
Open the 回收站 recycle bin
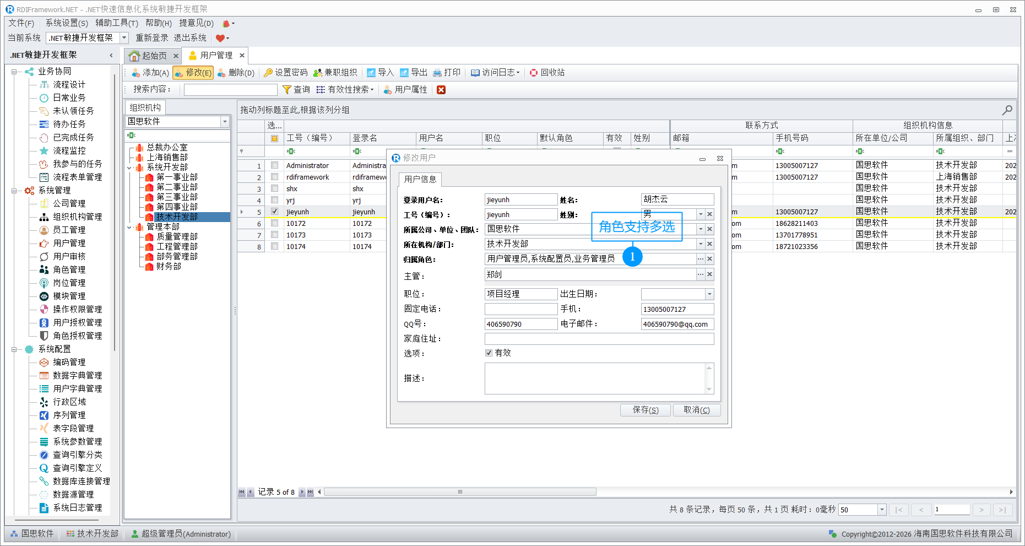click(546, 72)
